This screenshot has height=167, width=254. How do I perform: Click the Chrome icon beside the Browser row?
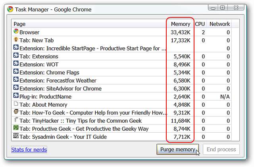pyautogui.click(x=16, y=32)
